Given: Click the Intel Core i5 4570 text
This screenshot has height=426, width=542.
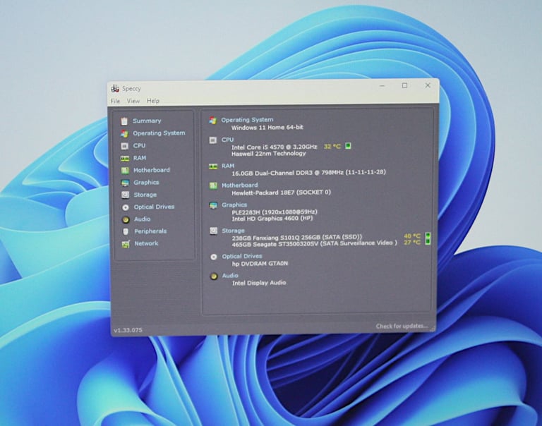Looking at the screenshot, I should pyautogui.click(x=274, y=147).
